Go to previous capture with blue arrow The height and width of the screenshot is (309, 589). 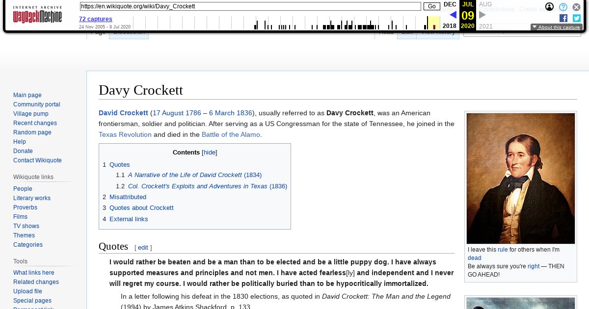[x=453, y=15]
